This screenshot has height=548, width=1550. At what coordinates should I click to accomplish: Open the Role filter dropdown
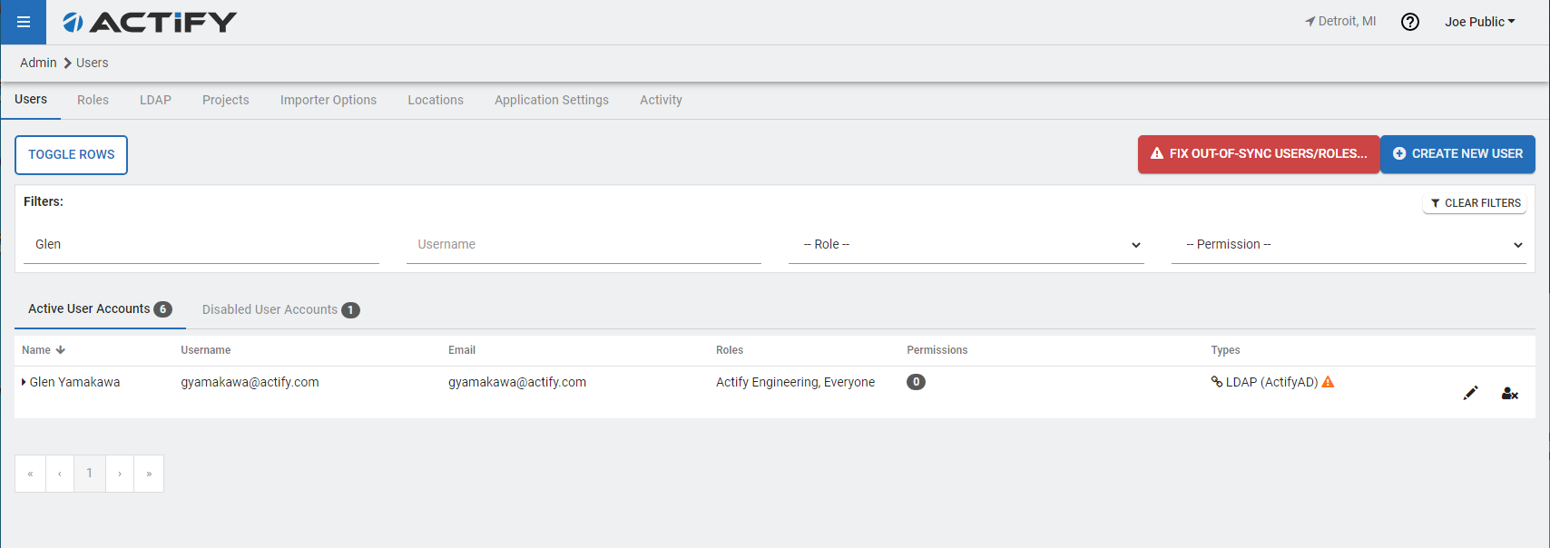[x=966, y=244]
